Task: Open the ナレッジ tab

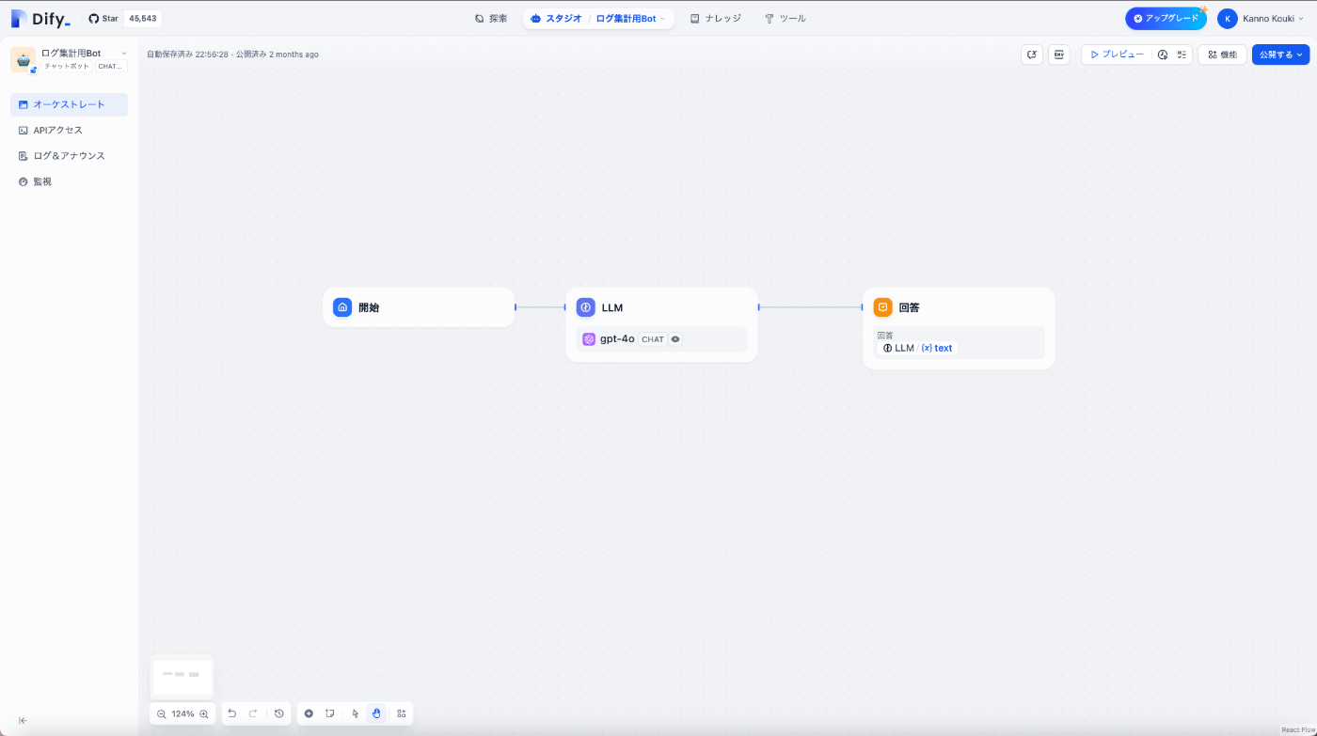Action: 715,18
